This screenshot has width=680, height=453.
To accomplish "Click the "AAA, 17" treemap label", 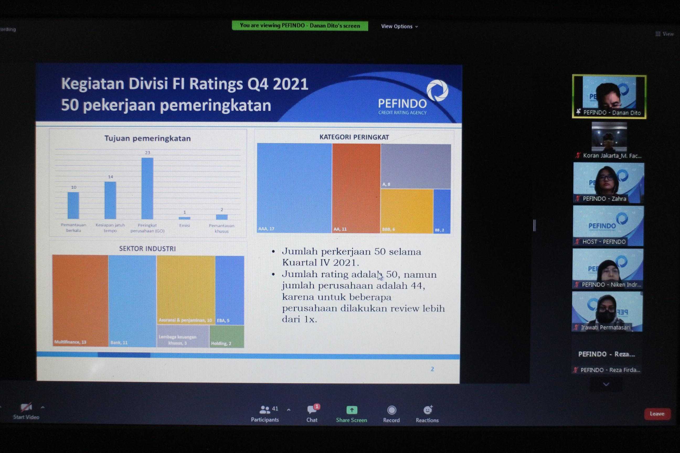I will click(x=266, y=229).
